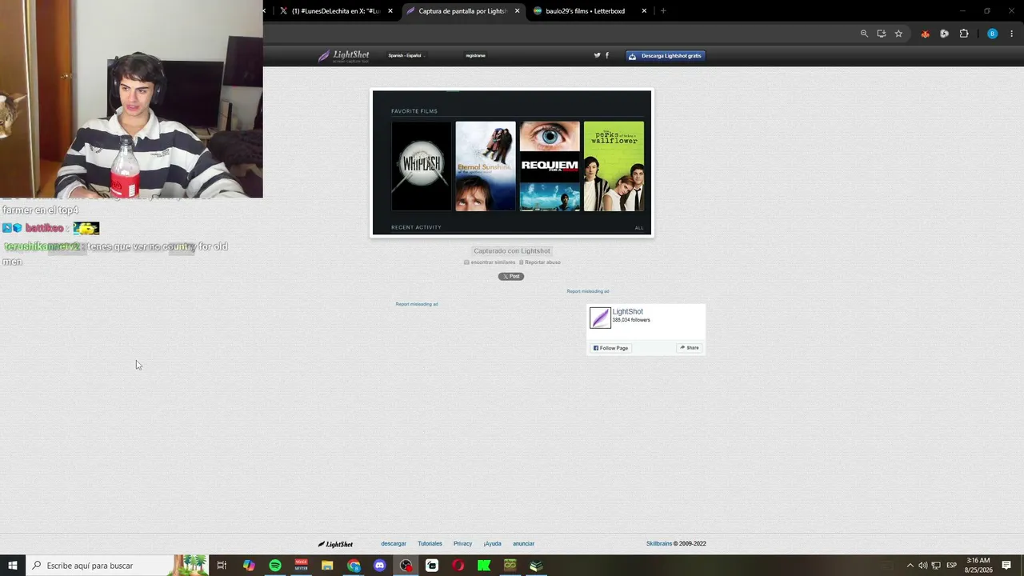
Task: Click the registrarse link
Action: (475, 55)
